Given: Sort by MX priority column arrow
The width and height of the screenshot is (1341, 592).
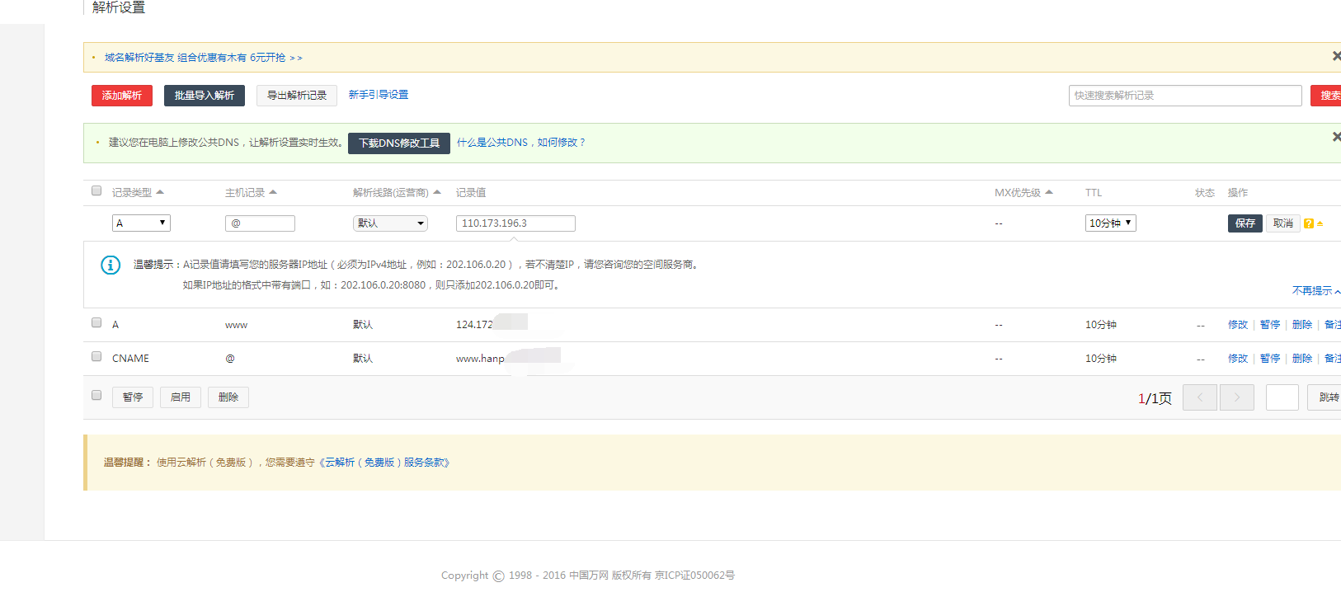Looking at the screenshot, I should (x=1049, y=192).
